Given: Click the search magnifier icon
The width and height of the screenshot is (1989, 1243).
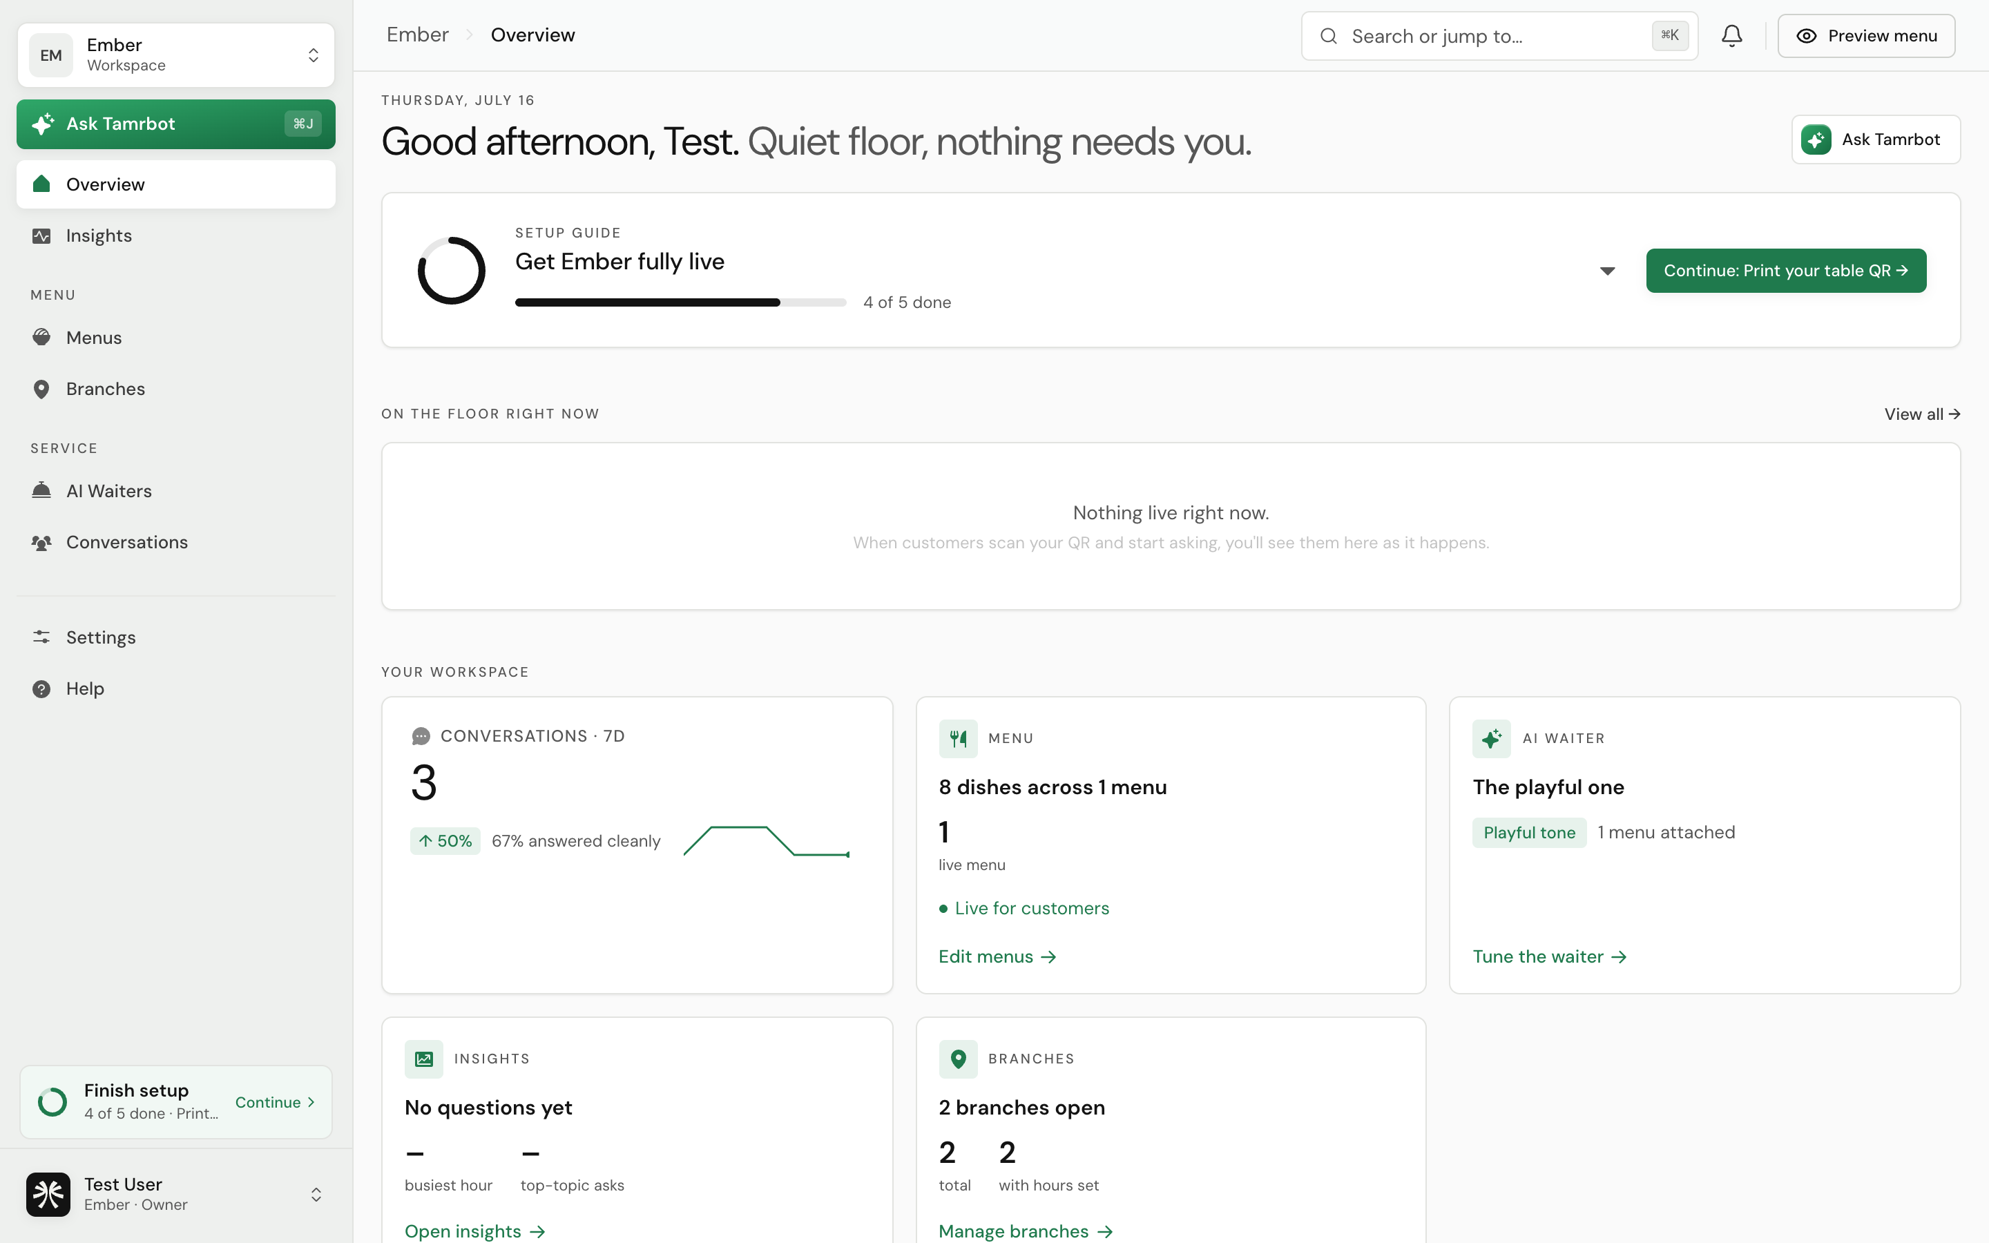Looking at the screenshot, I should (1328, 36).
